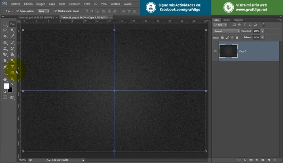Switch to the Source1.psd document tab
The image size is (283, 163).
click(x=37, y=18)
